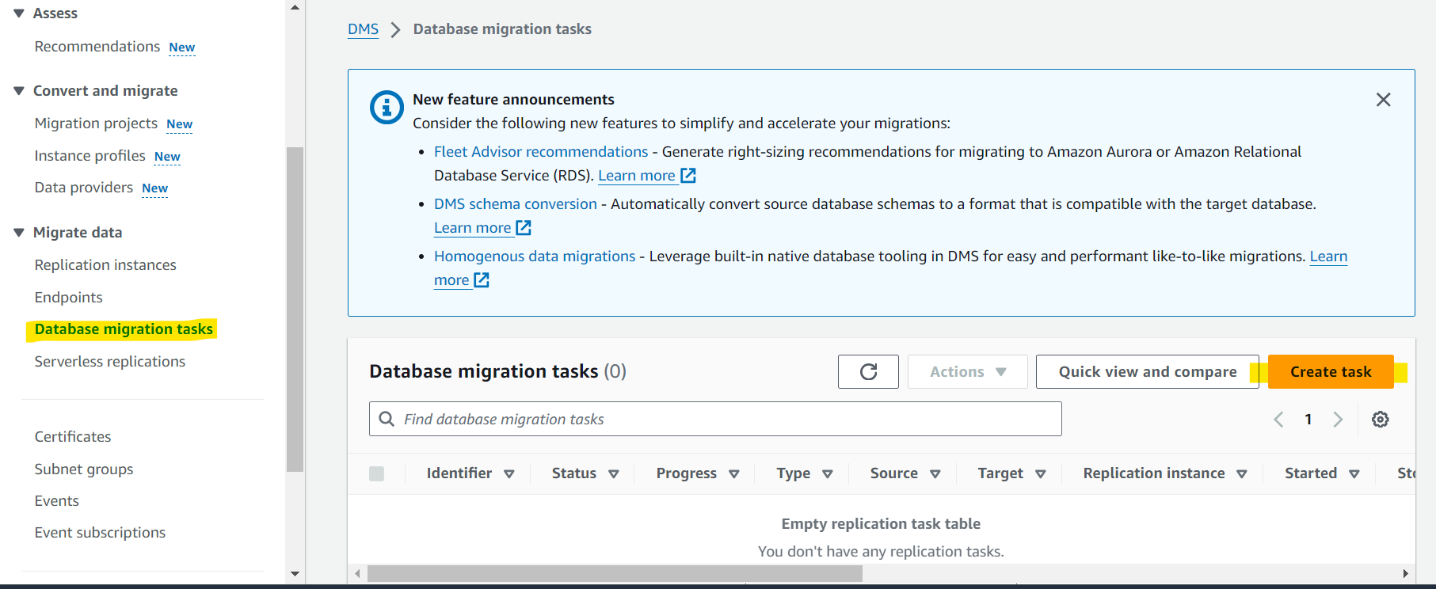Click table horizontal scroll right arrow
Screen dimensions: 1436x589
(x=1406, y=574)
